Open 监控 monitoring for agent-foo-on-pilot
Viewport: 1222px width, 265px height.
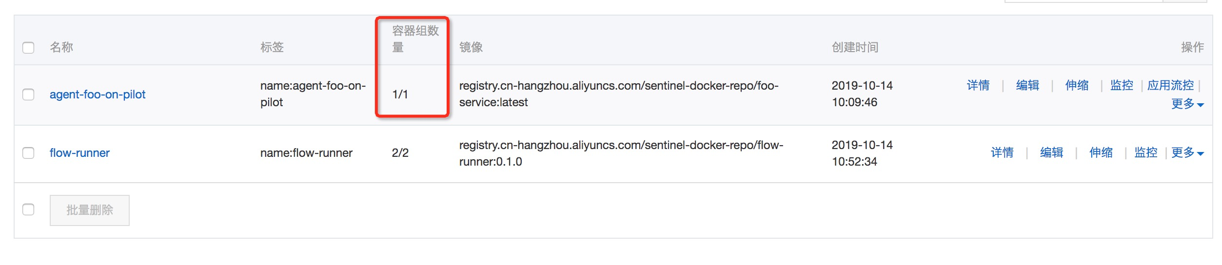(1122, 86)
